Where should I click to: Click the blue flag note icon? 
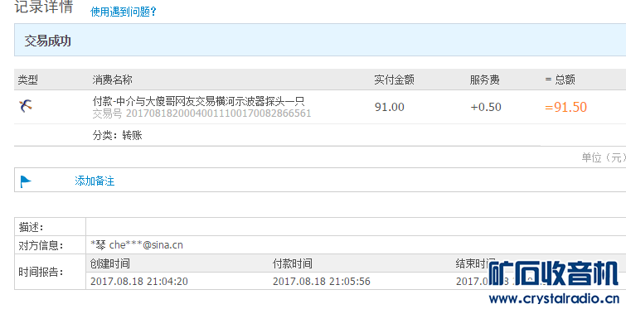pos(26,181)
